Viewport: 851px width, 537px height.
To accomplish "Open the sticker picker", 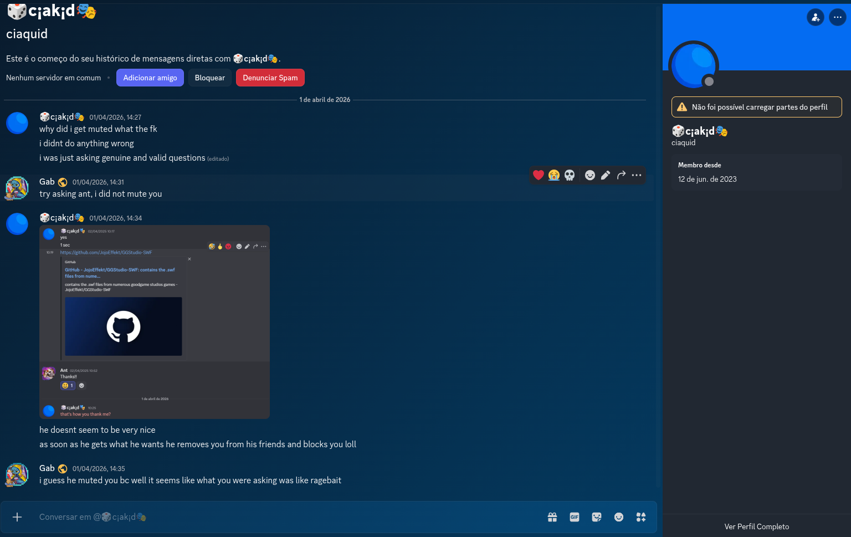I will (x=597, y=517).
